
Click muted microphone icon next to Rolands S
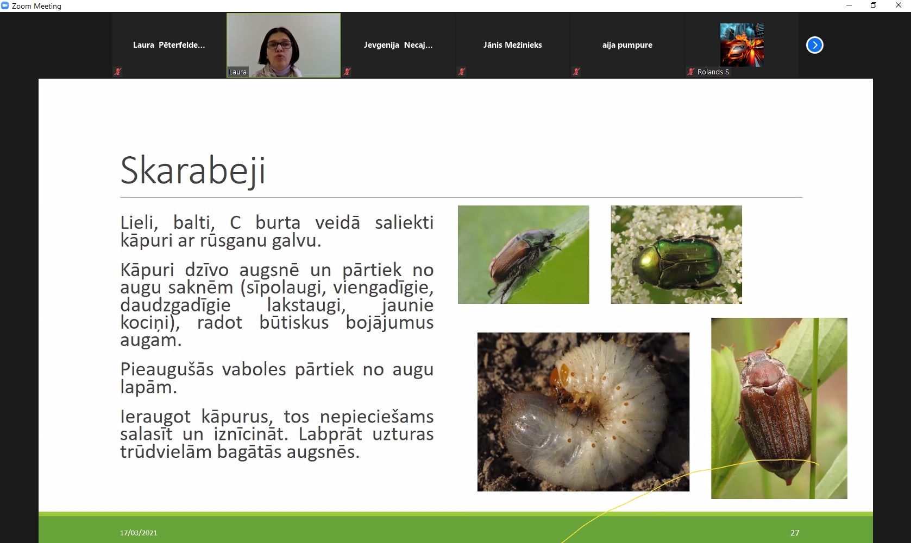click(691, 72)
